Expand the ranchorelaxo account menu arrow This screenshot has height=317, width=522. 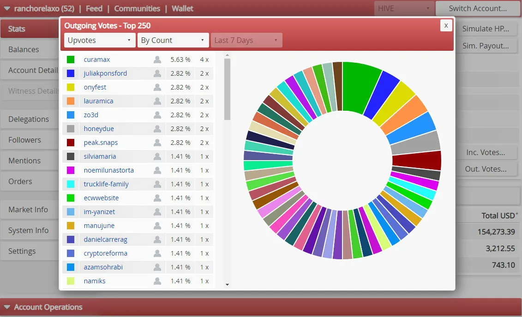[6, 9]
